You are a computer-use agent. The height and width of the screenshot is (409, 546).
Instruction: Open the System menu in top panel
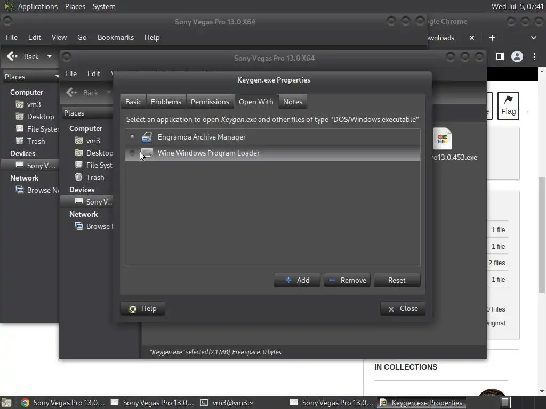click(104, 6)
